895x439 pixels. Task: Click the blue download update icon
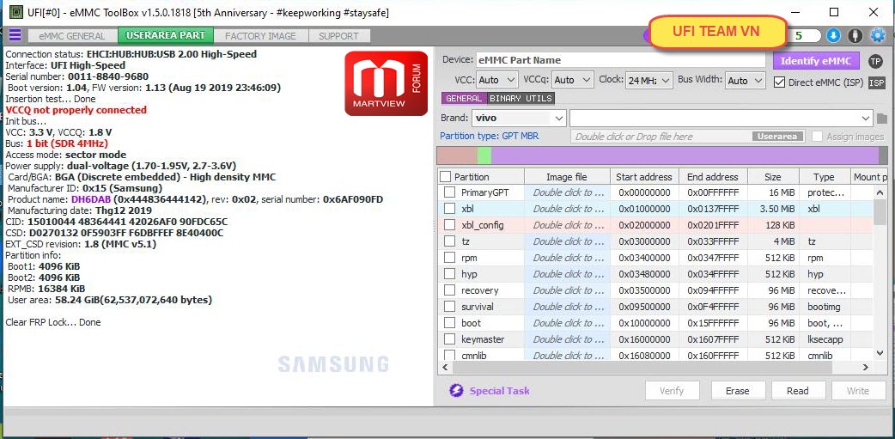pos(833,35)
